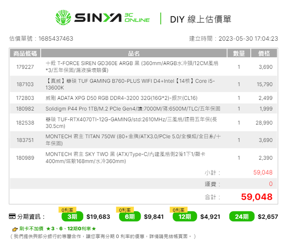Image resolution: width=287 pixels, height=248 pixels.
Task: Click barcode 180989
Action: (25, 158)
